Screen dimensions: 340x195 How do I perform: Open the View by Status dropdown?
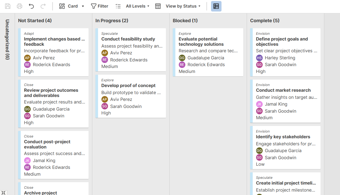coord(183,6)
